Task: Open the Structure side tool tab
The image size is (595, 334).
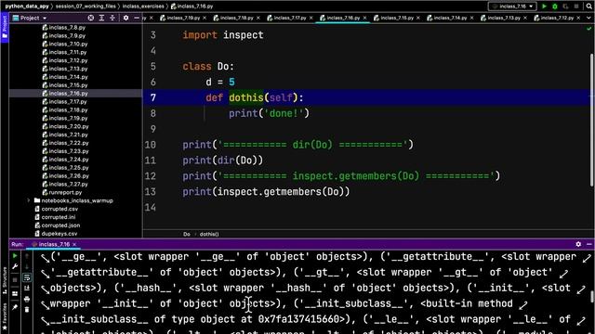Action: [x=4, y=280]
